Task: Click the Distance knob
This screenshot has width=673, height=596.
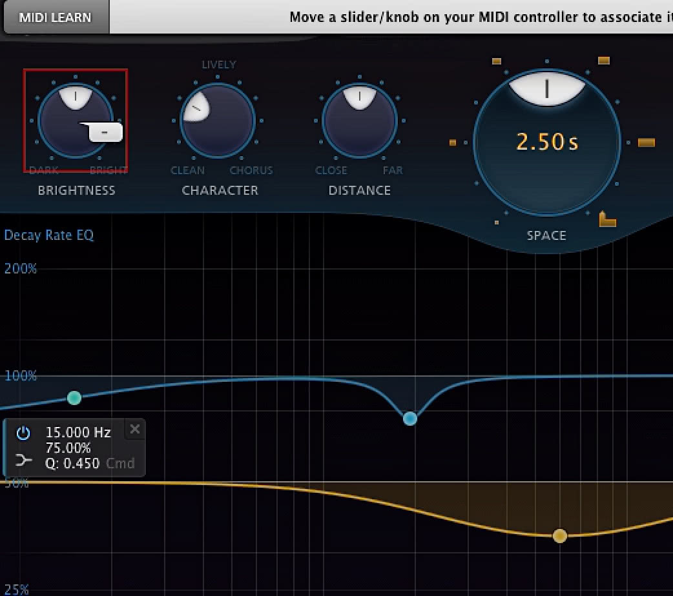Action: click(x=360, y=121)
